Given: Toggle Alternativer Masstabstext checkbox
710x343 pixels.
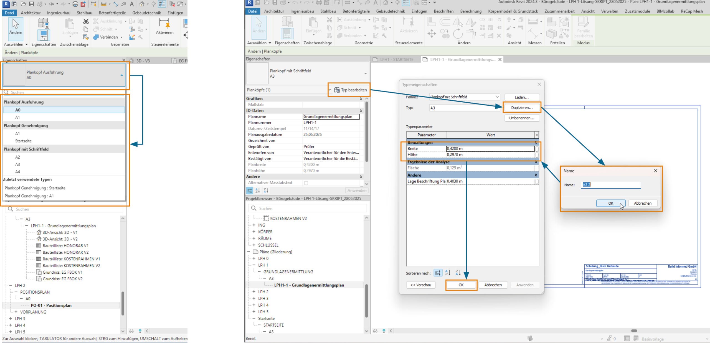Looking at the screenshot, I should coord(306,183).
